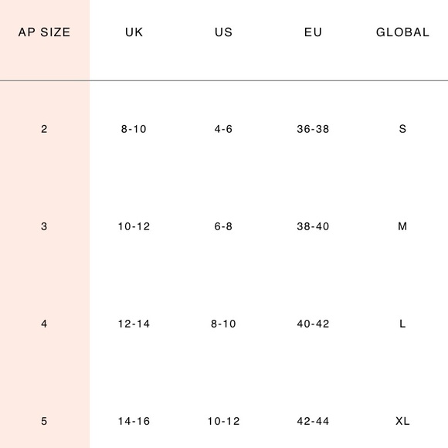448x448 pixels.
Task: Click US 4-6 cell
Action: pos(223,129)
